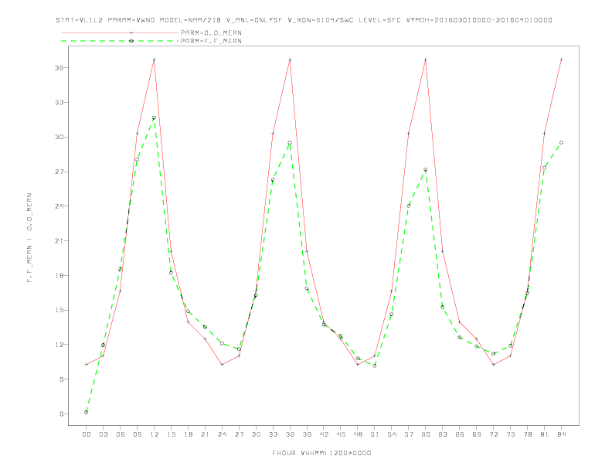
Task: Click the y-axis title F.F_MEAN | O.O_MEAN
Action: point(29,238)
